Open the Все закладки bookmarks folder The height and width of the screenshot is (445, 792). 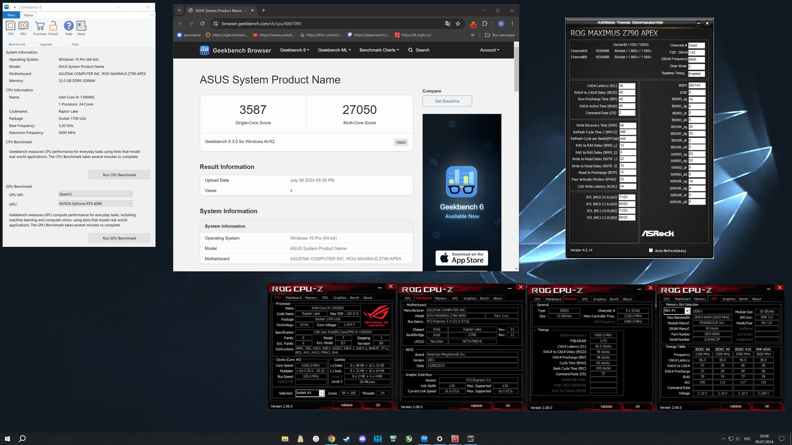[x=500, y=35]
